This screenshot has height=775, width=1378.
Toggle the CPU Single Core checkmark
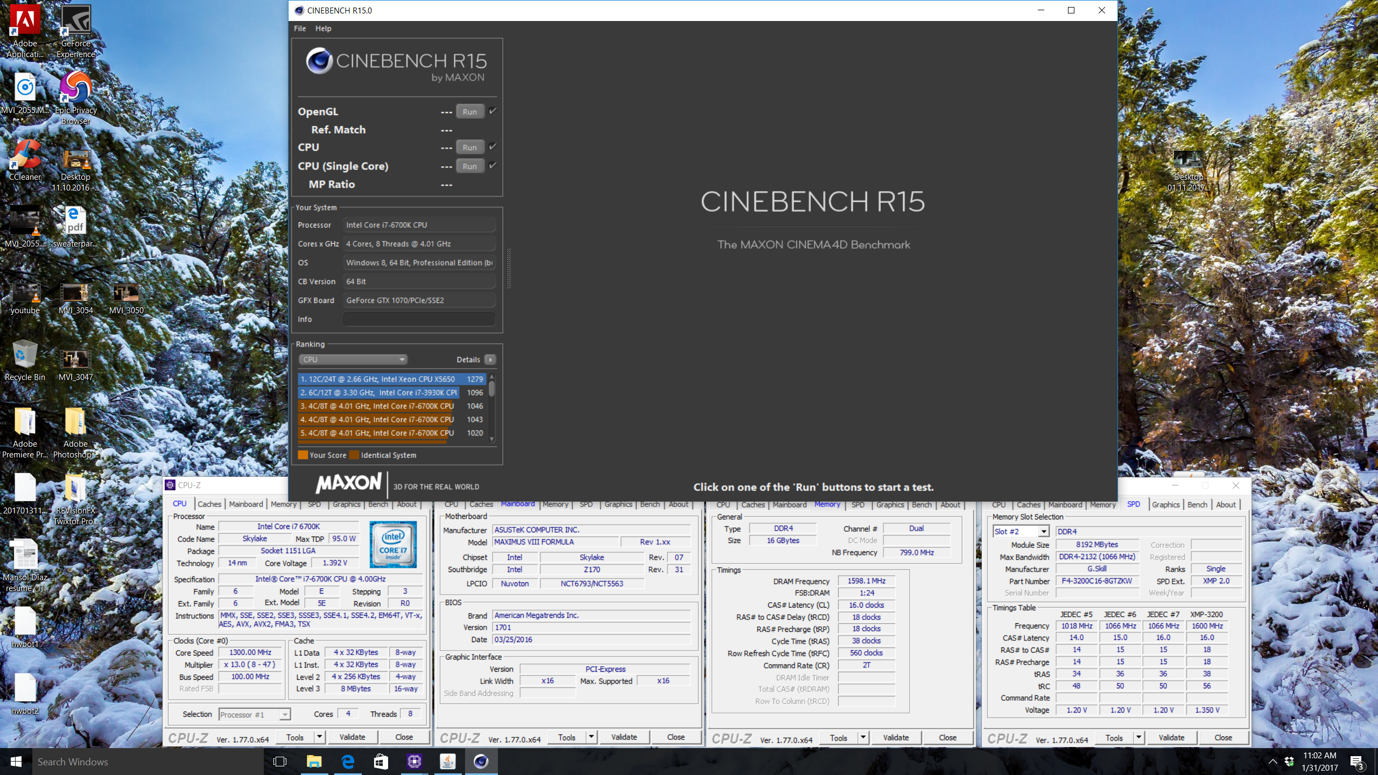click(x=493, y=165)
